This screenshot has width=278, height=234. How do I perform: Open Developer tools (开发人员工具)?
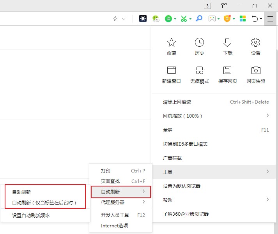point(120,215)
